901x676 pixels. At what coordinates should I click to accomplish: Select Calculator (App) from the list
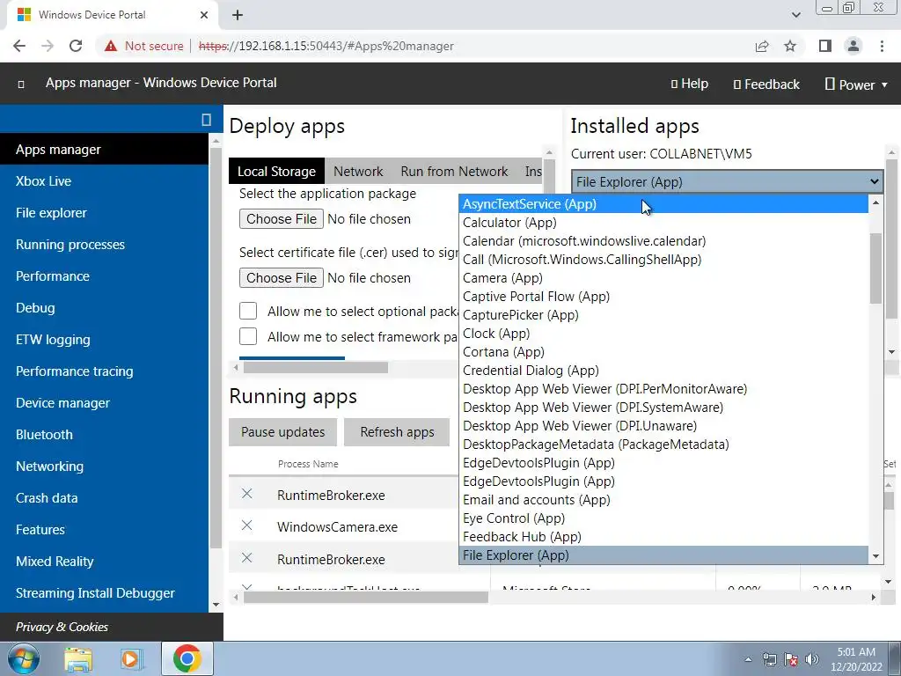[664, 223]
